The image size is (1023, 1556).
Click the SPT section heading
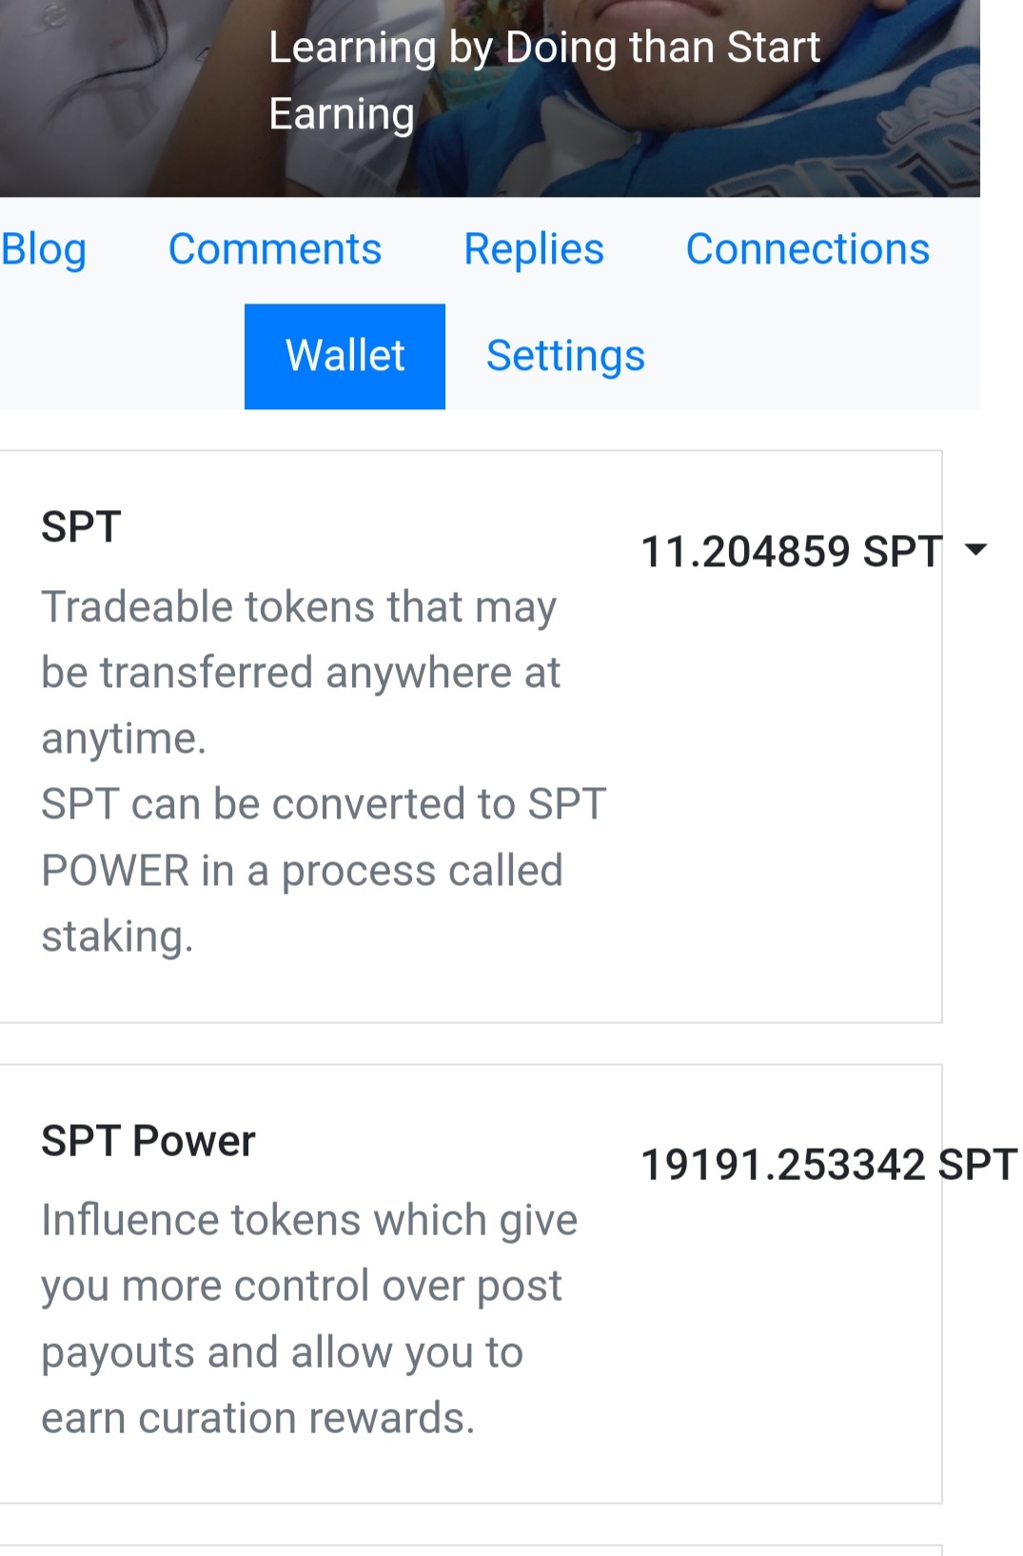click(82, 527)
